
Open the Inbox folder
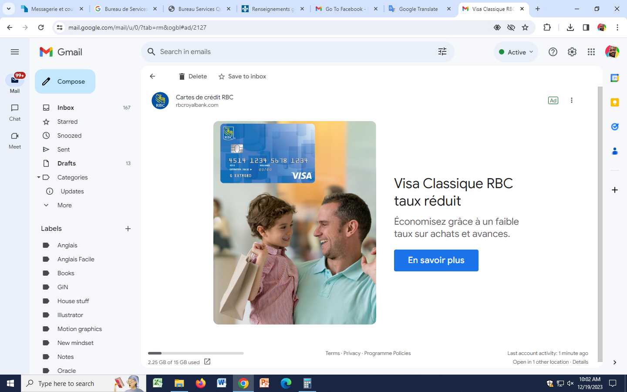[x=66, y=108]
